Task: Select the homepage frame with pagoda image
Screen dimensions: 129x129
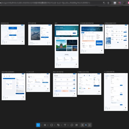Action: click(x=66, y=46)
